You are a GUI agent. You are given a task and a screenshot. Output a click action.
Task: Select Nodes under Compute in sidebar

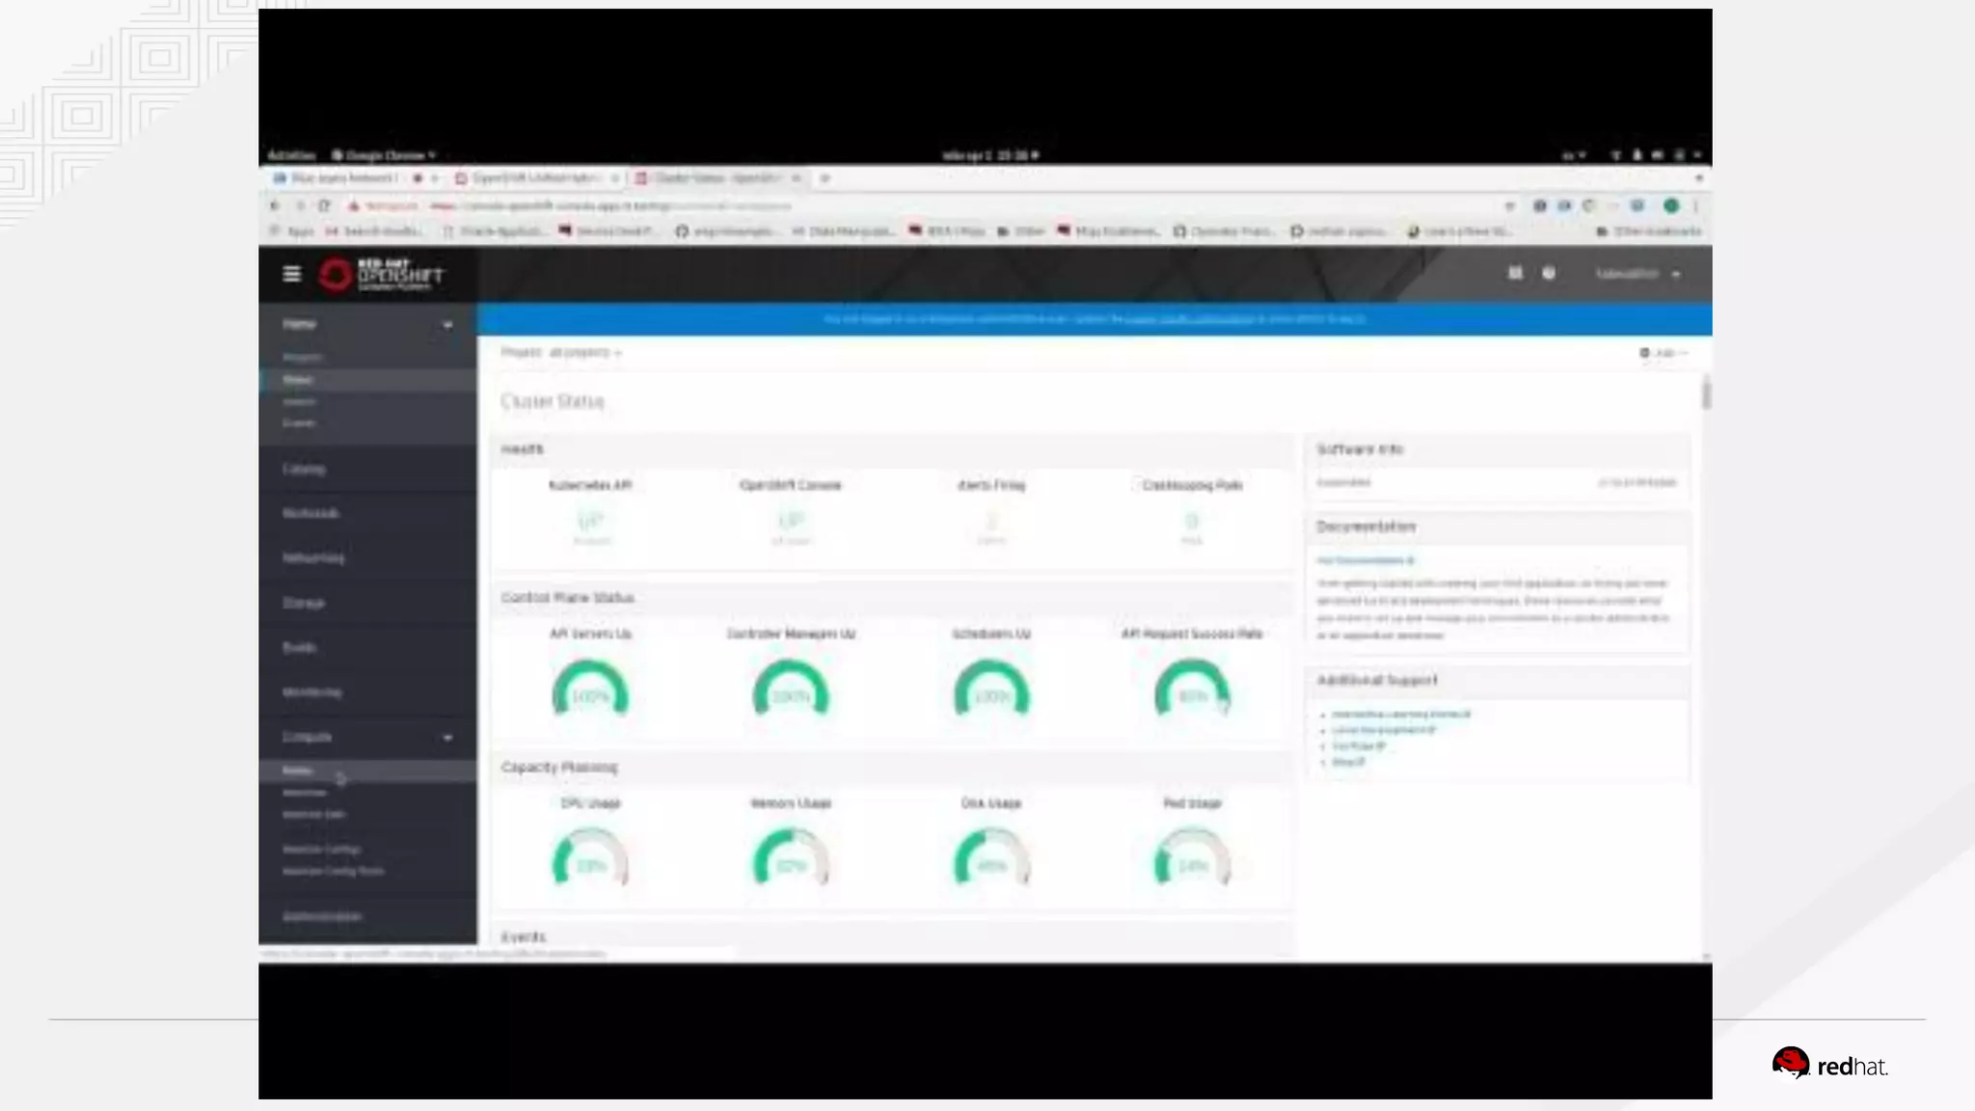point(297,771)
